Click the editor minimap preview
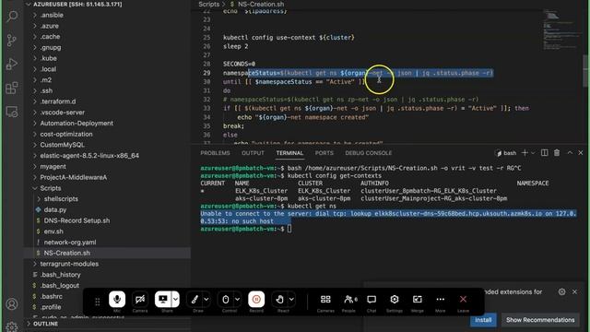Image resolution: width=590 pixels, height=332 pixels. (x=562, y=31)
